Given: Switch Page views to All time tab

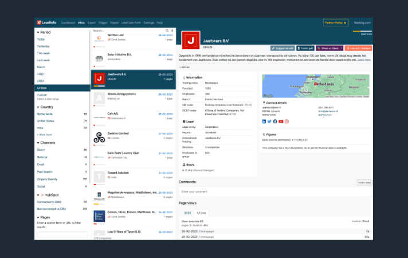Looking at the screenshot, I should click(201, 213).
